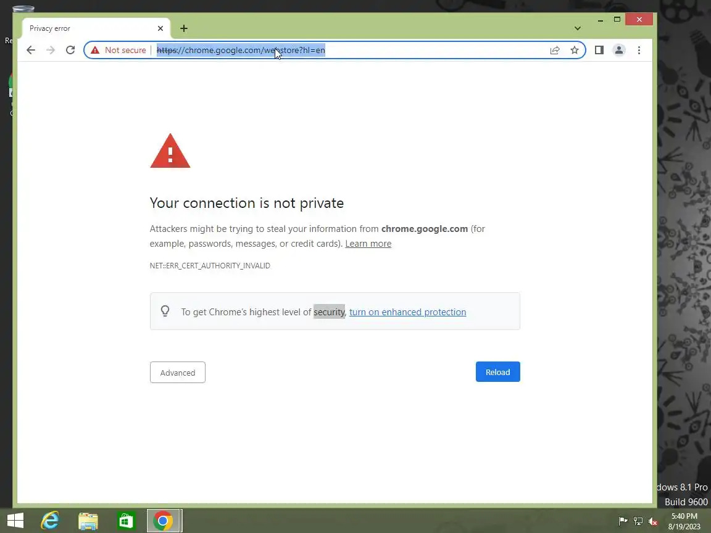Click the Not secure label
The height and width of the screenshot is (533, 711).
[125, 50]
